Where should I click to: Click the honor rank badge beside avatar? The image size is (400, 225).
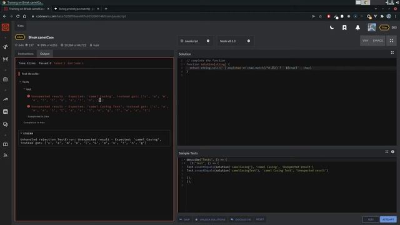[x=384, y=27]
